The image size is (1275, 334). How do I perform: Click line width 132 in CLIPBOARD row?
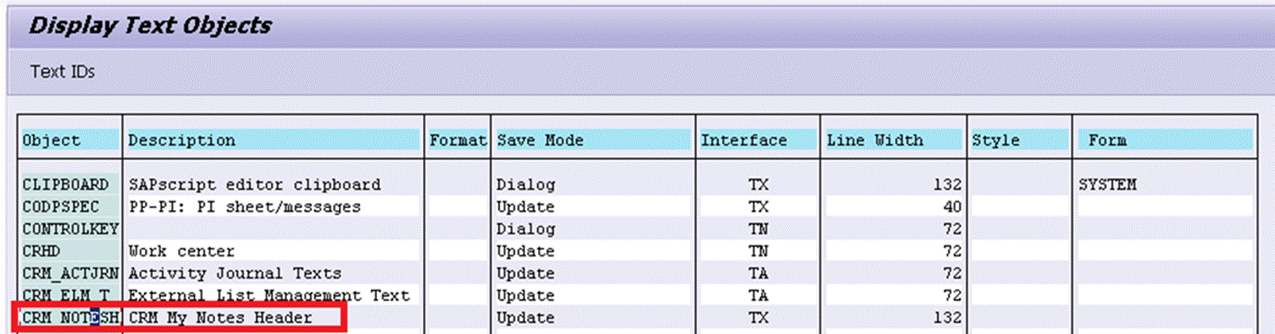pyautogui.click(x=947, y=184)
